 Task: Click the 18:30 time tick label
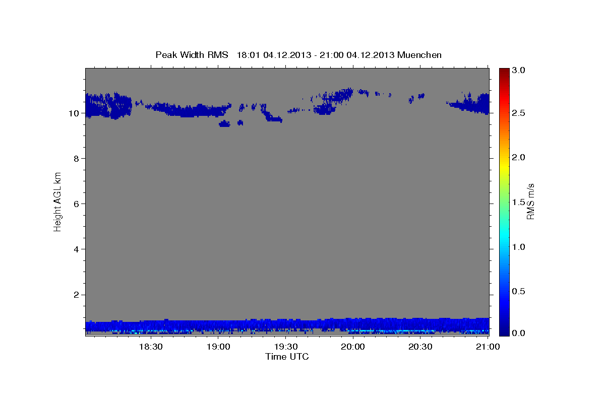(150, 347)
